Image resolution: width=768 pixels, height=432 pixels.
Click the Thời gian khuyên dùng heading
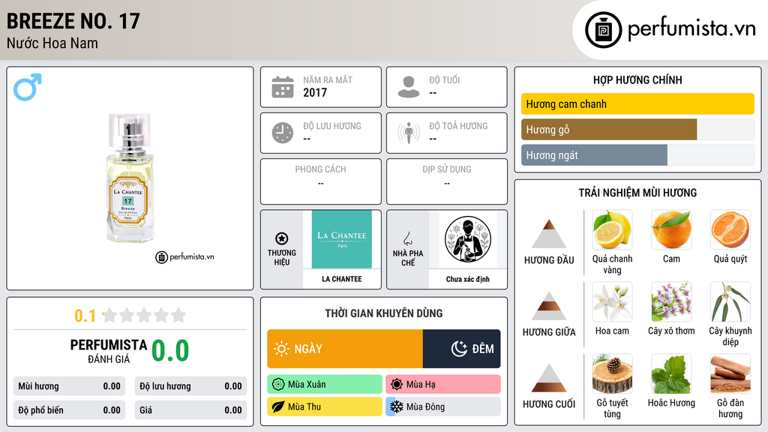point(384,313)
